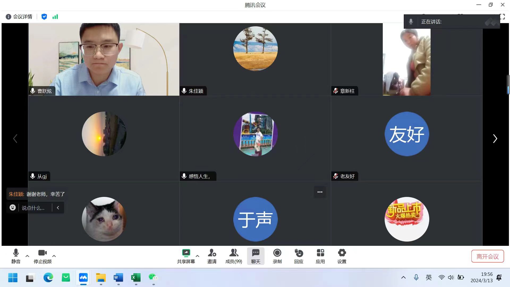Select 友好 blue avatar
The image size is (510, 287).
pyautogui.click(x=407, y=134)
